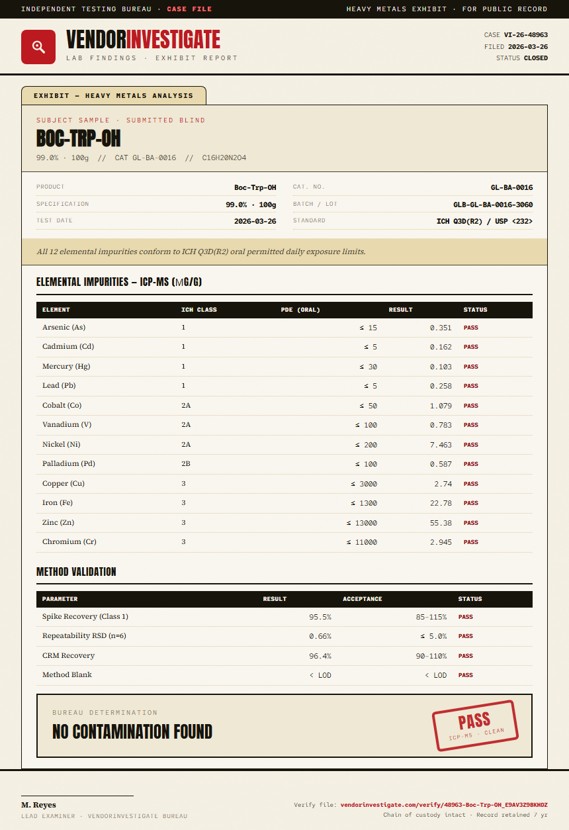Click the Iron result 22.78
The width and height of the screenshot is (569, 830).
pos(441,503)
